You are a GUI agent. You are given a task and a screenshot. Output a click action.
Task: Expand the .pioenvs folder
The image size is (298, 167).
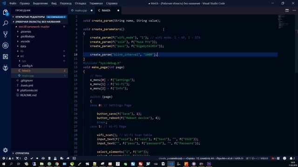(x=26, y=32)
